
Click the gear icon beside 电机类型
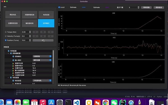[x=13, y=81]
